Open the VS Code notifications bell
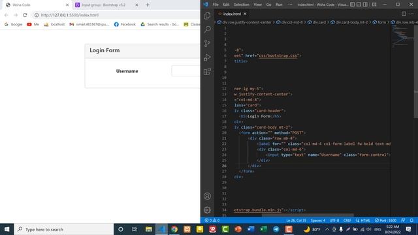 pyautogui.click(x=411, y=221)
